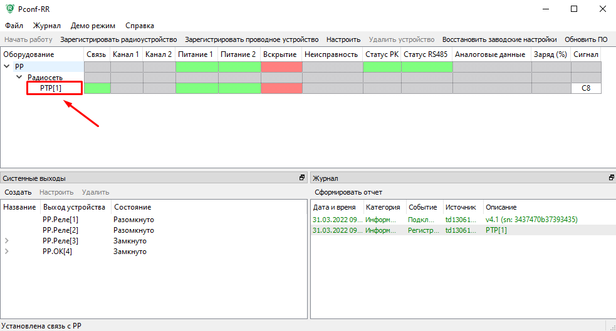
Task: Expand the PP.Реле[3] output row
Action: point(7,240)
